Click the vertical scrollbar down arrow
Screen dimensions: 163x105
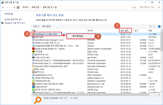(x=161, y=92)
